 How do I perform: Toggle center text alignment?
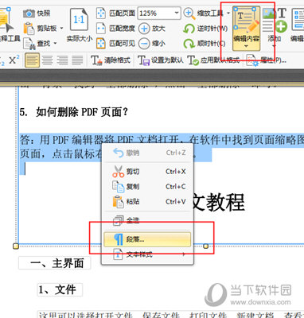pyautogui.click(x=47, y=60)
